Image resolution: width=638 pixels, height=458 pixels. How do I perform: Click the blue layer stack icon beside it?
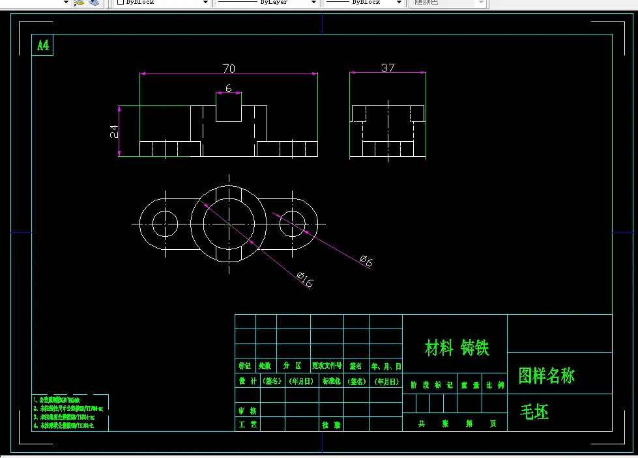click(94, 3)
